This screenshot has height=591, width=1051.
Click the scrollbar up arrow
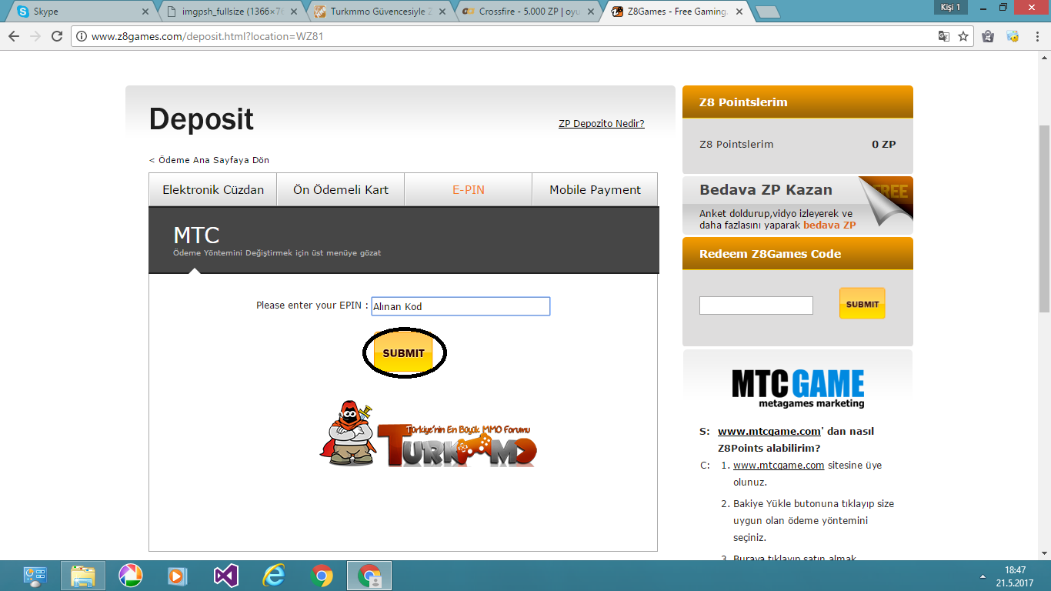[x=1045, y=57]
